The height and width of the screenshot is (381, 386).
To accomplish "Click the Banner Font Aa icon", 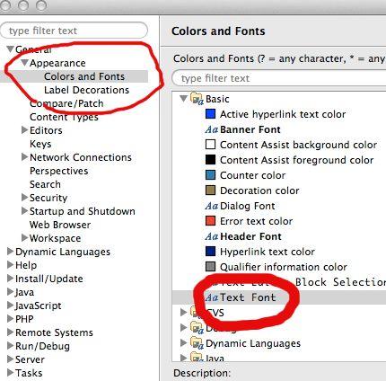I will point(212,129).
